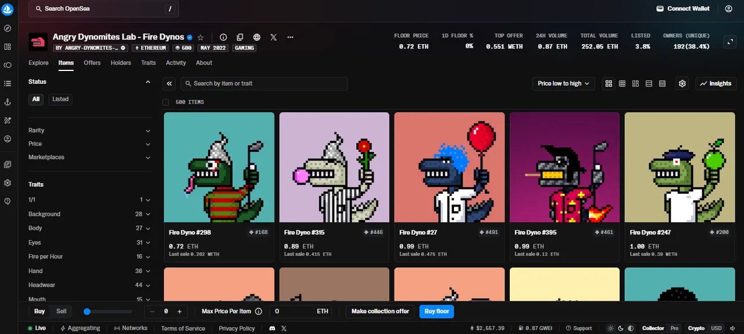744x334 pixels.
Task: Expand the Fire per Hour trait
Action: click(90, 257)
